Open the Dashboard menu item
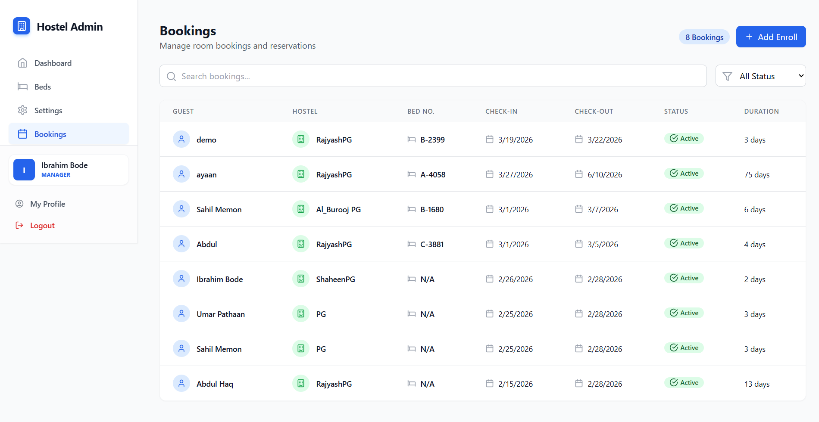Screen dimensions: 819x422 [53, 63]
